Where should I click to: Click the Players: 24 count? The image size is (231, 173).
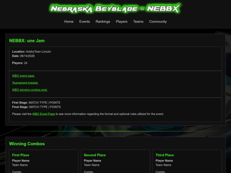pyautogui.click(x=20, y=63)
